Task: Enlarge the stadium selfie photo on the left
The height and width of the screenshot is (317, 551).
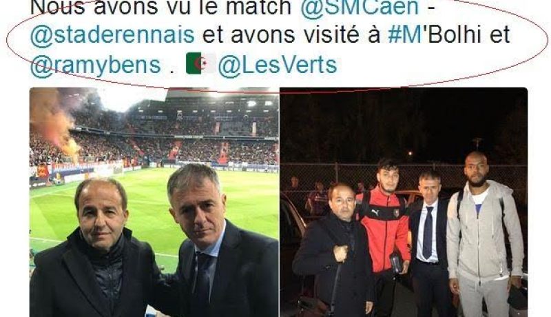Action: pos(154,202)
